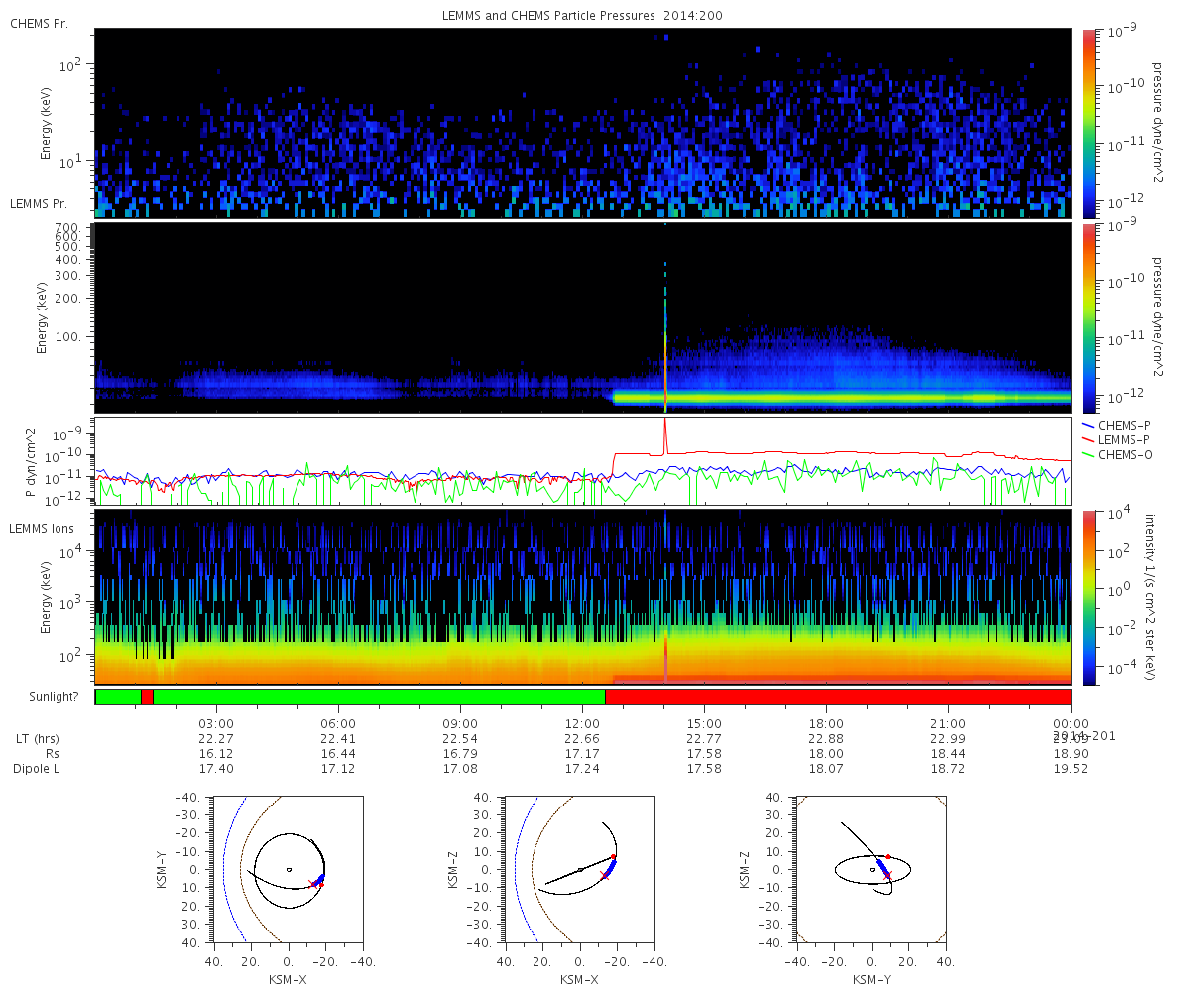Click the CHEMS pressure color bar

(x=1088, y=123)
